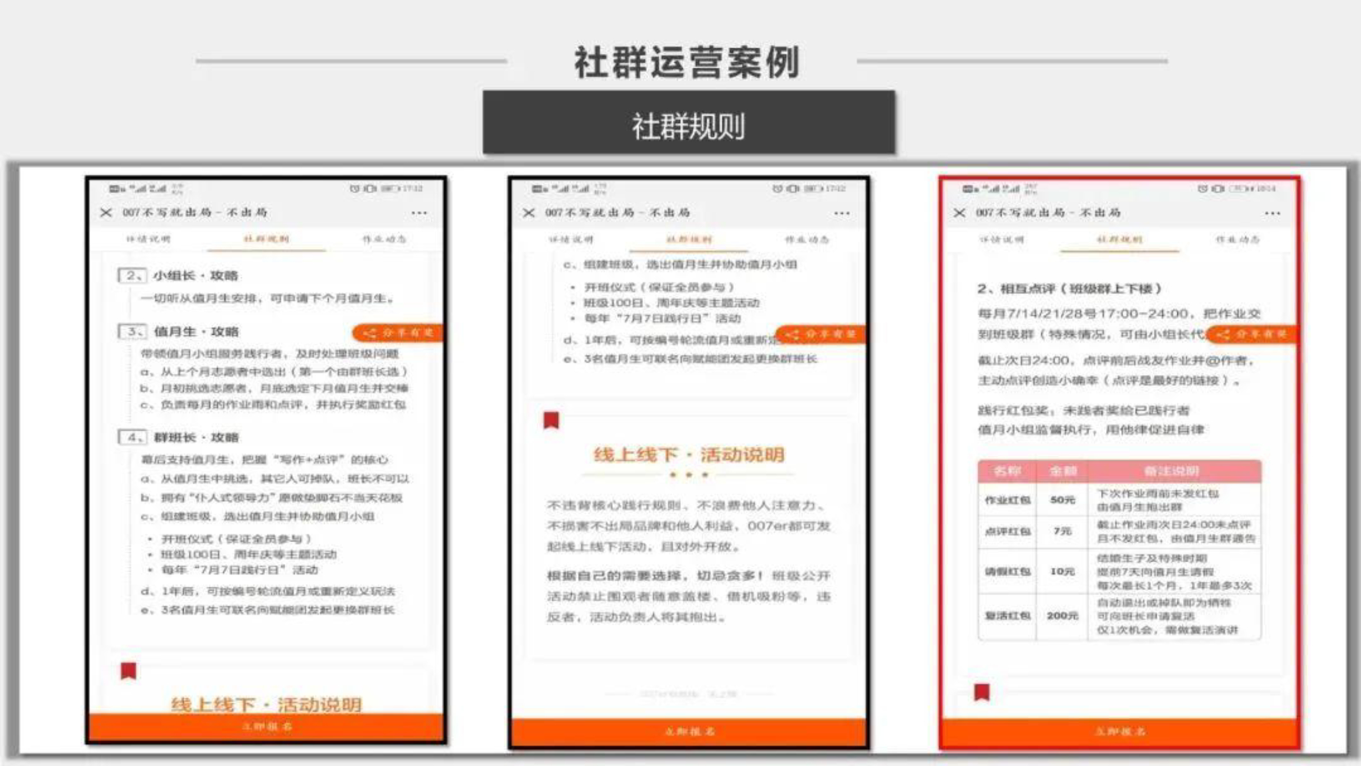The image size is (1361, 766).
Task: Tap the X icon in middle phone screenshot
Action: coord(529,213)
